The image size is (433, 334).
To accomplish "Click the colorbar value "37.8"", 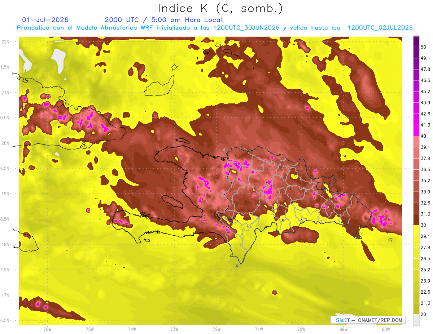I will (x=425, y=158).
